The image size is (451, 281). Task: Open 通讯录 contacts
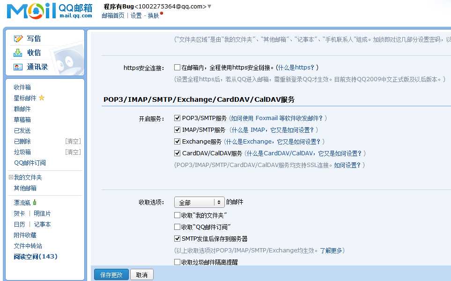click(37, 67)
